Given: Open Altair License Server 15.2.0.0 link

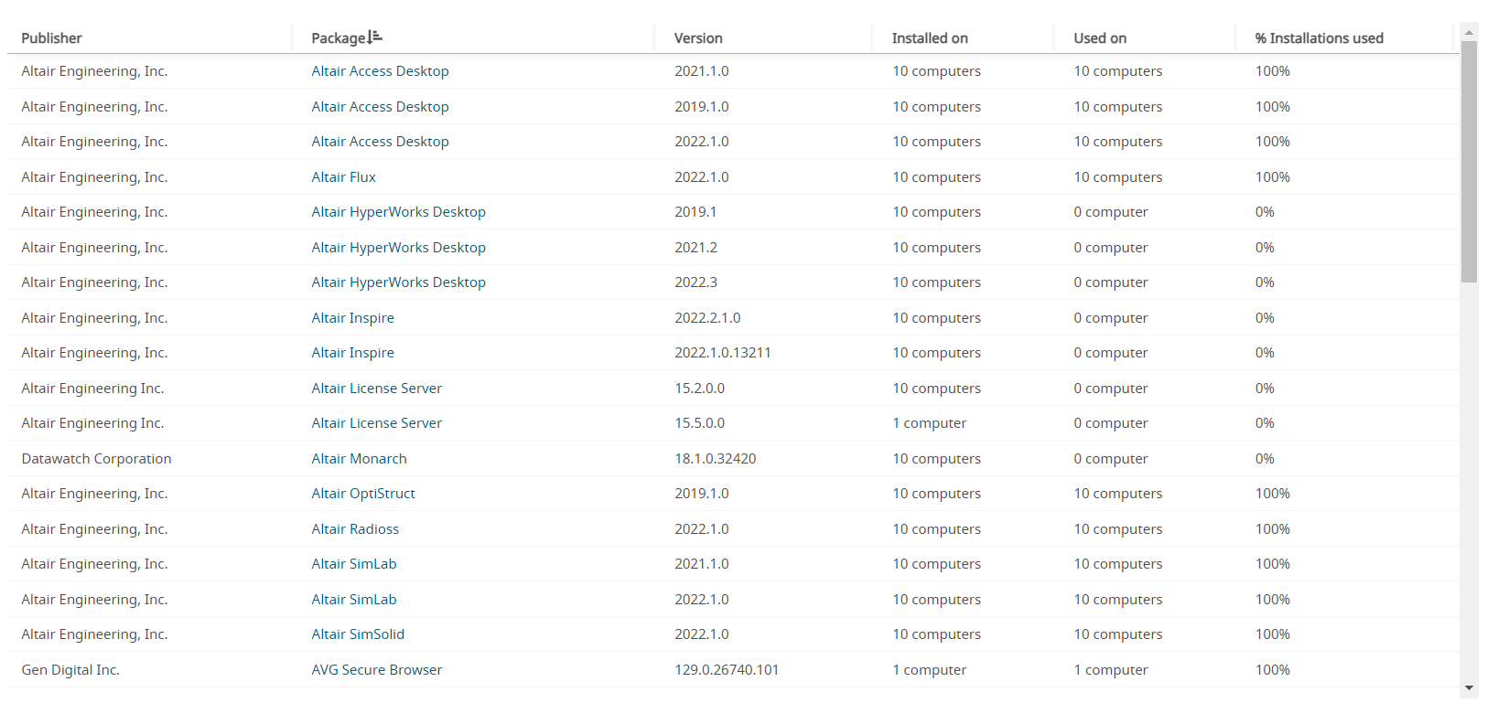Looking at the screenshot, I should [376, 389].
